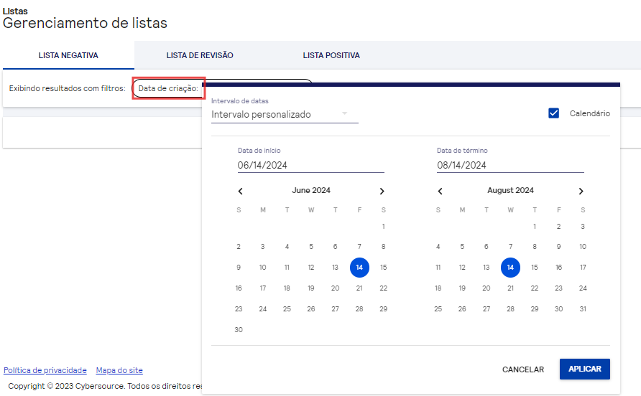Select August 20 in end calendar

coord(486,288)
